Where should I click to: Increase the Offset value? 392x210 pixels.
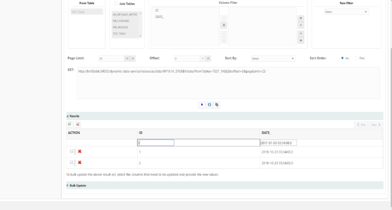(208, 58)
